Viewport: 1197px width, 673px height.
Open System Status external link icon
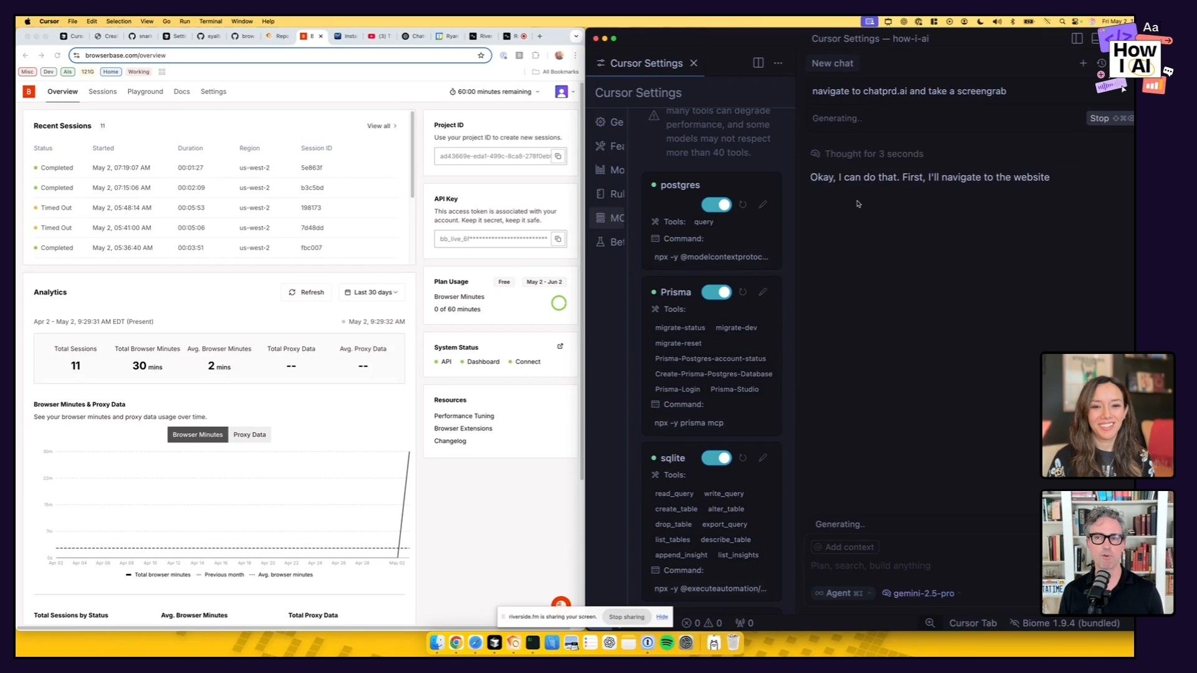[560, 346]
